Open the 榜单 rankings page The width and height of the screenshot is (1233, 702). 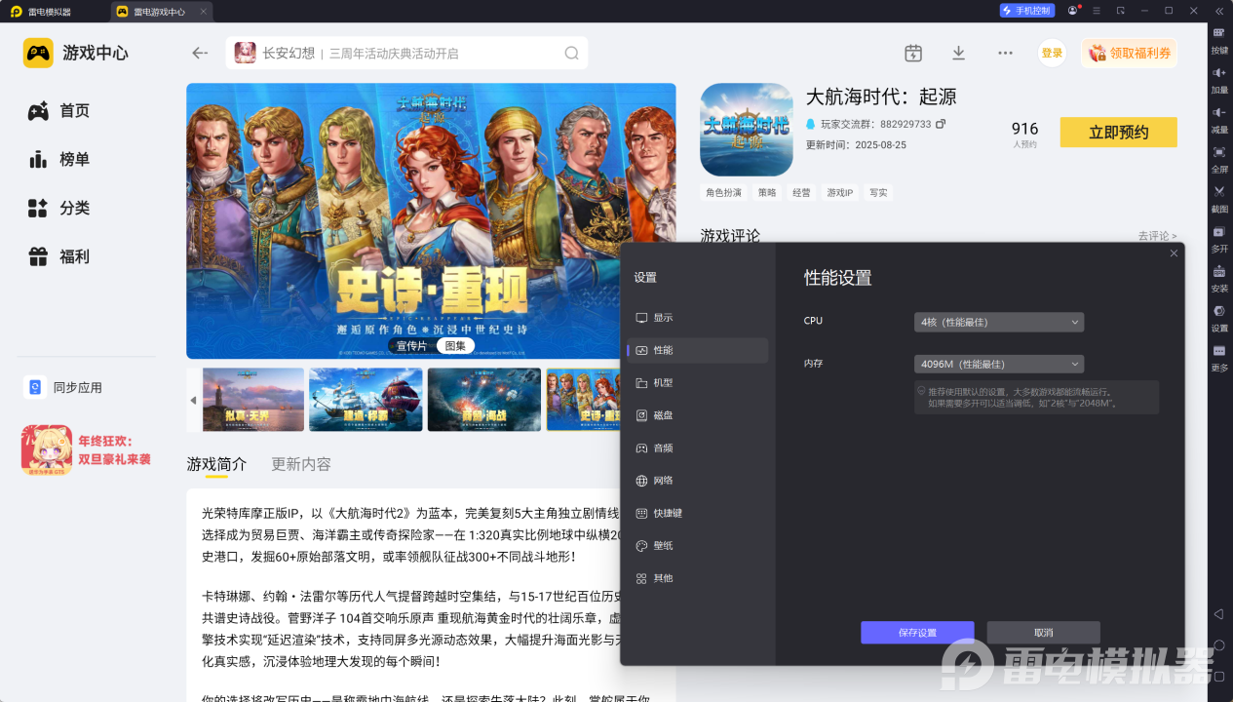tap(58, 160)
